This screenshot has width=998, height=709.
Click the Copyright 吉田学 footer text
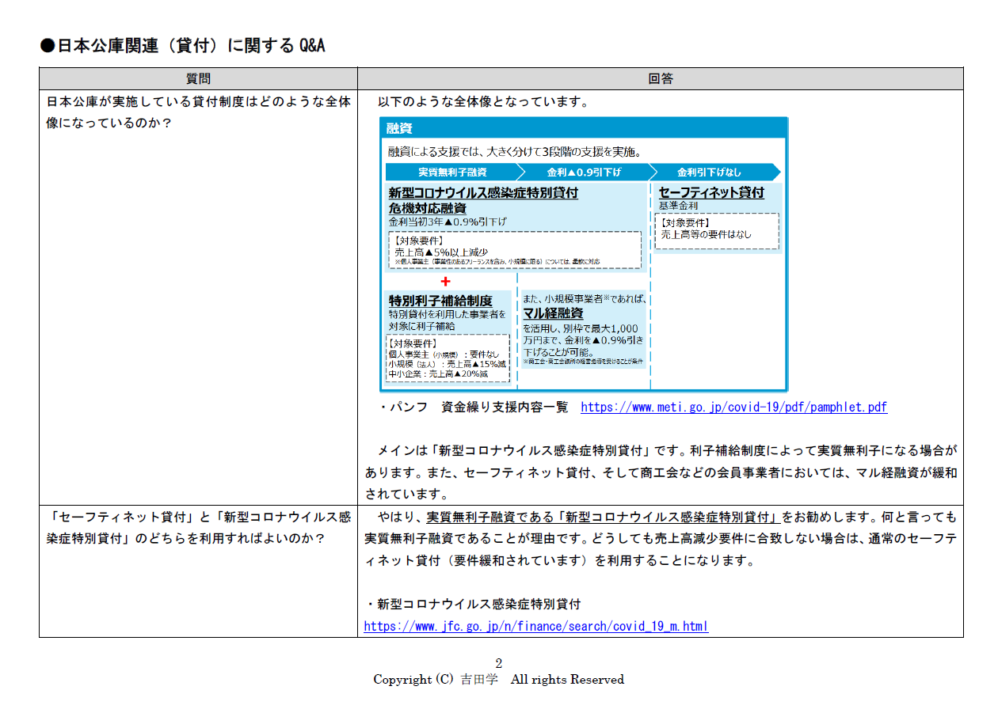tap(498, 680)
